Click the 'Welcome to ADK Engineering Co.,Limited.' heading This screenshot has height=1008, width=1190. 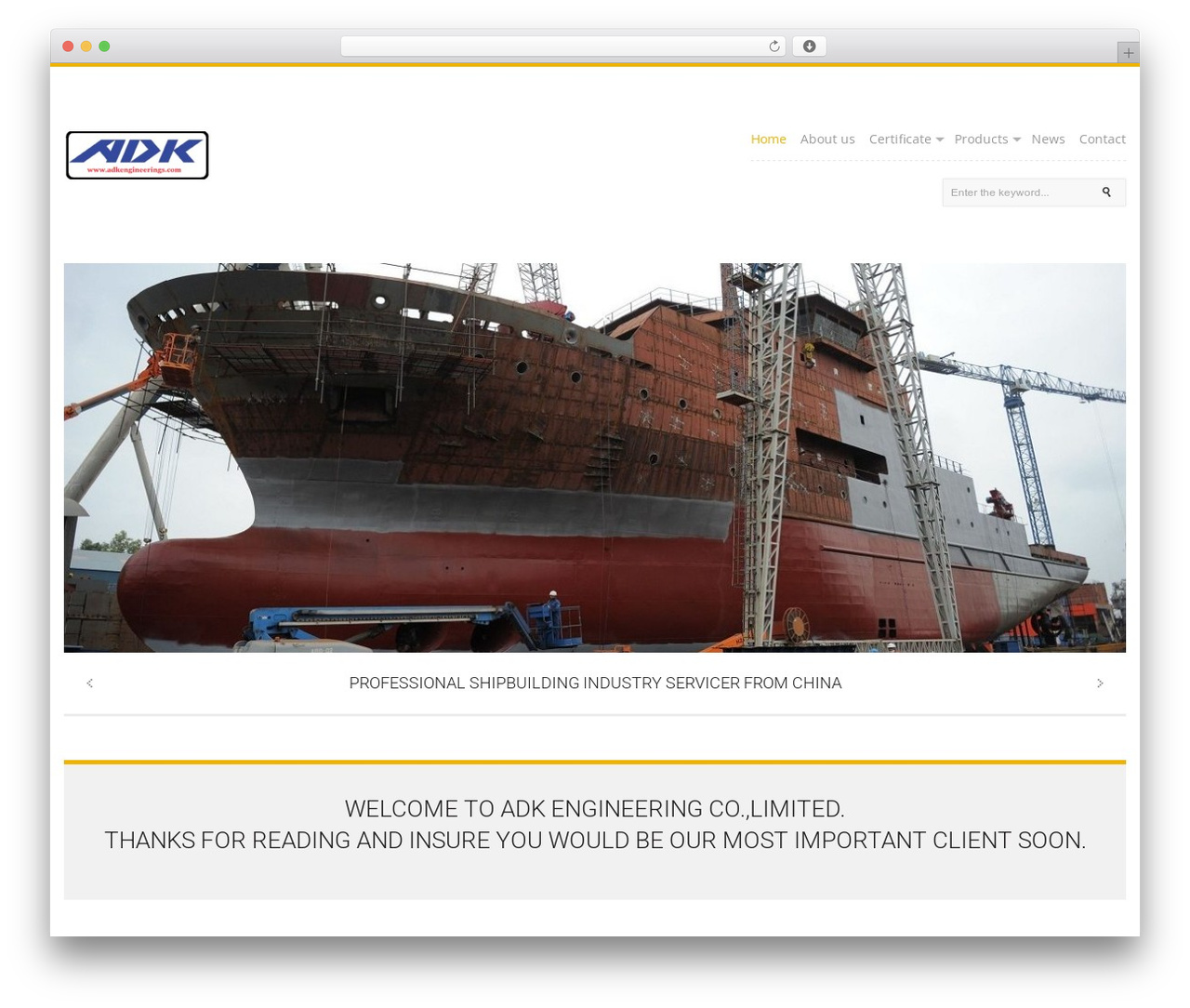595,809
